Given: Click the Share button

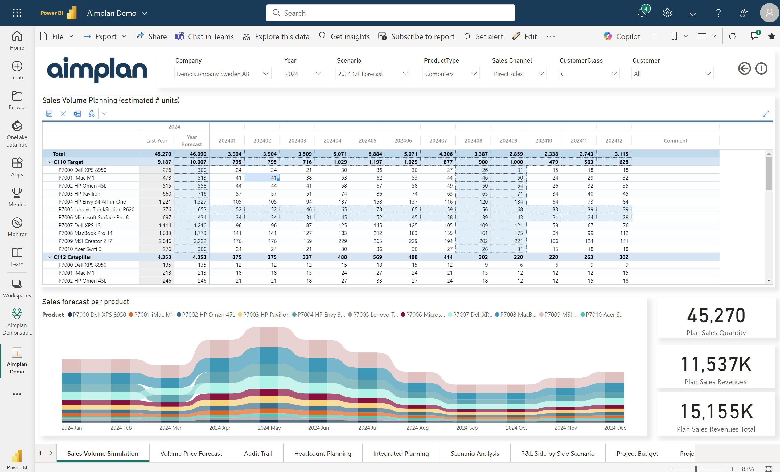Looking at the screenshot, I should click(x=151, y=36).
